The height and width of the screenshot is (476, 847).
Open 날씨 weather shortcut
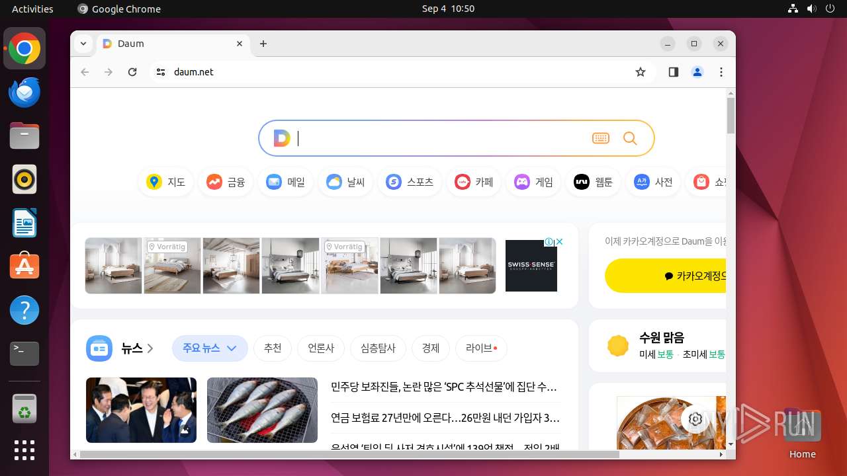tap(345, 182)
